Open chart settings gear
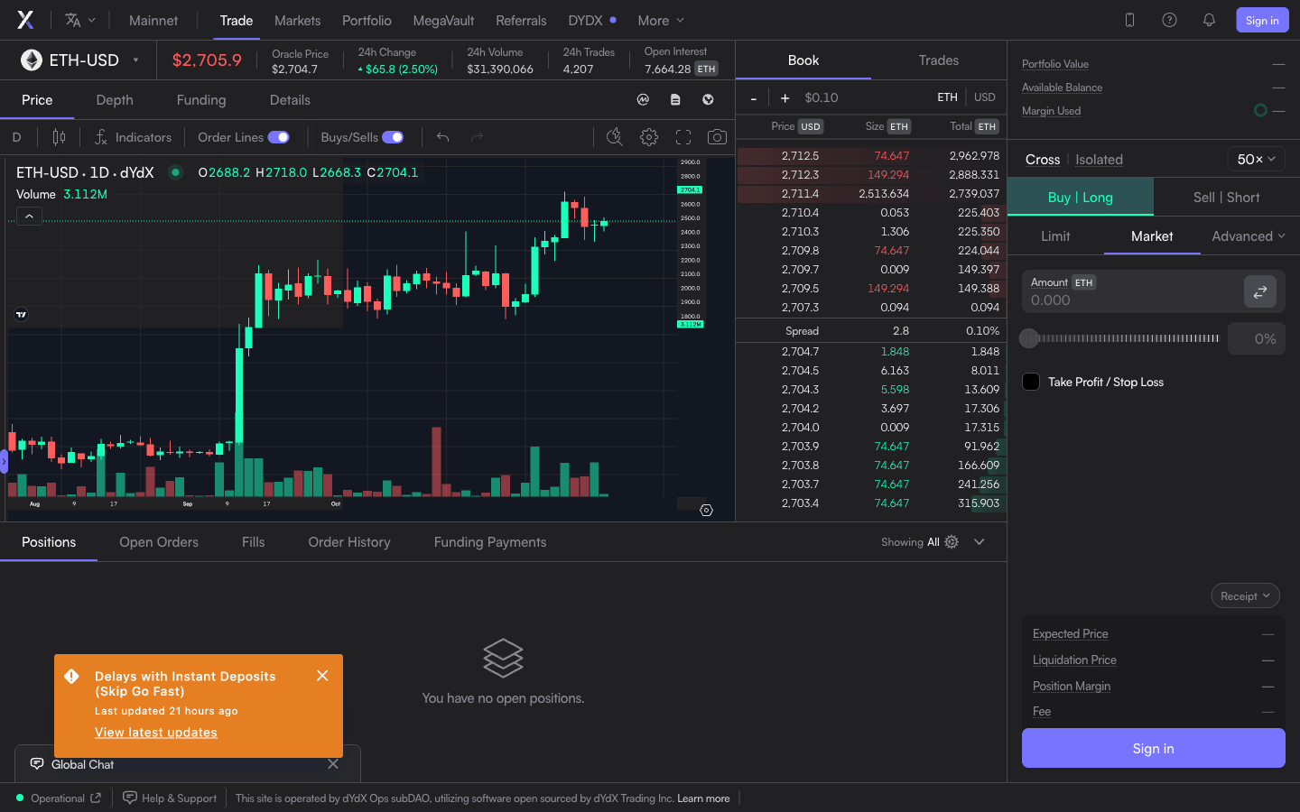The height and width of the screenshot is (812, 1300). pyautogui.click(x=649, y=137)
